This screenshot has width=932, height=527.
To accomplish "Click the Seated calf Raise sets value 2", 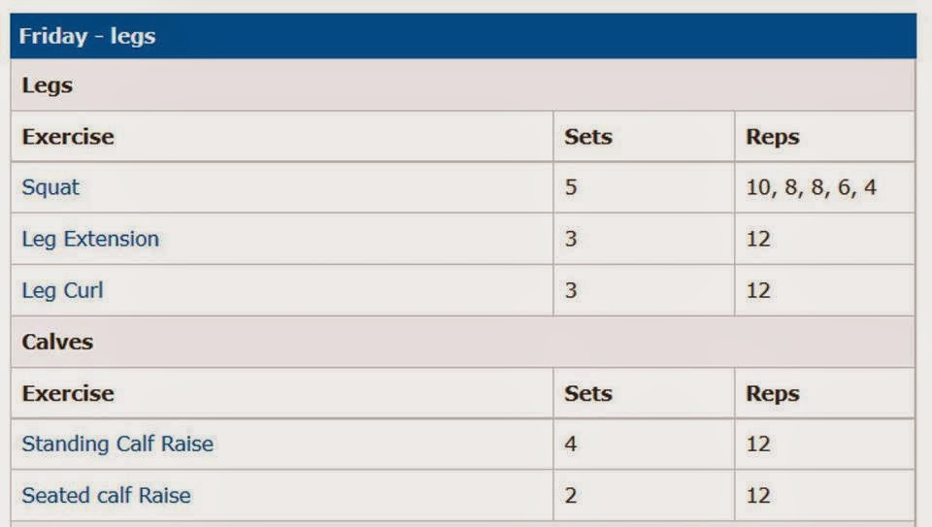I will pos(571,496).
